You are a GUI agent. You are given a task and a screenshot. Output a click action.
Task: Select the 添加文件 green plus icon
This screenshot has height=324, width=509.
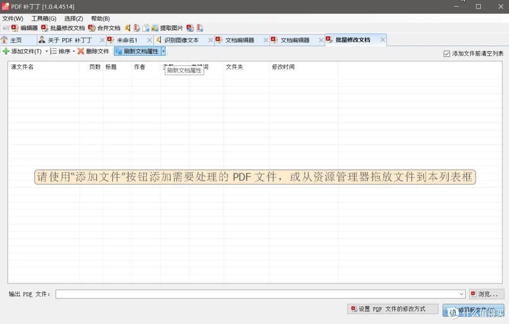pyautogui.click(x=6, y=51)
